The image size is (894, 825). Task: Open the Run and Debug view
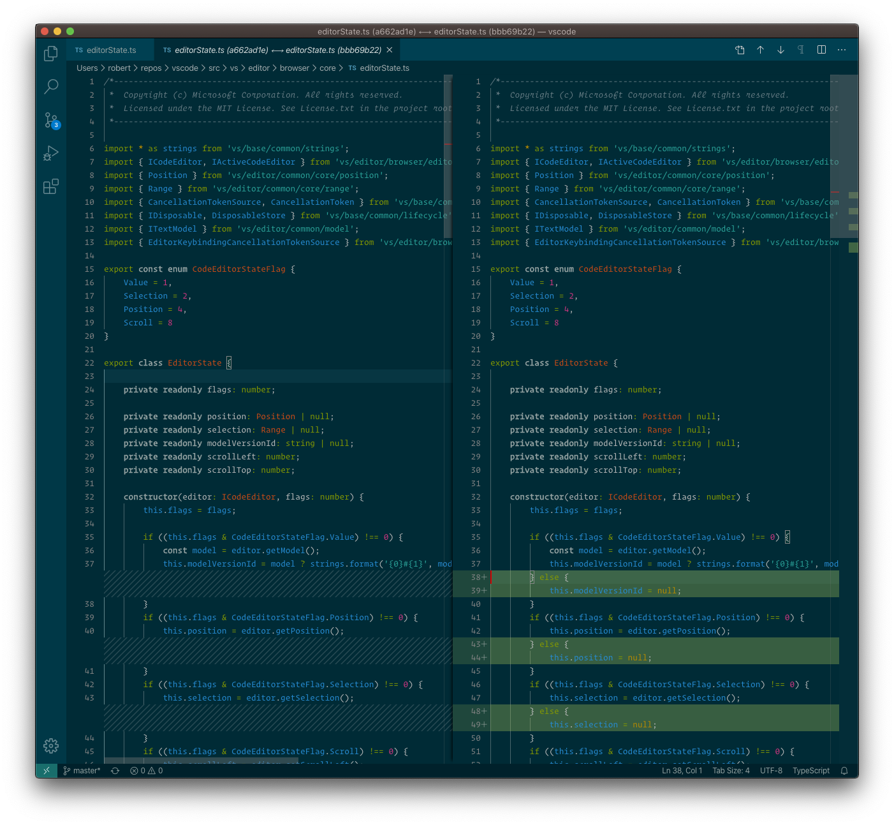(x=51, y=153)
